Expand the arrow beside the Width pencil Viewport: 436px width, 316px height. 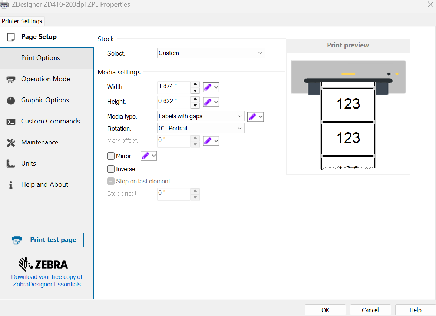216,87
